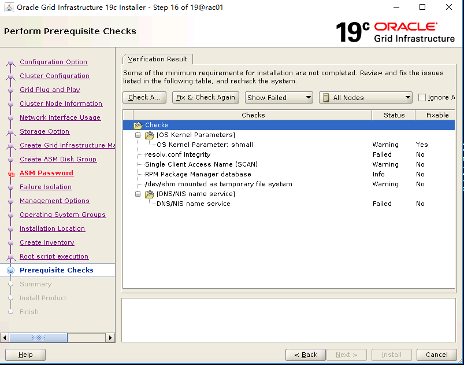Click the OS Kernel Parameters folder icon
464x365 pixels.
point(150,135)
